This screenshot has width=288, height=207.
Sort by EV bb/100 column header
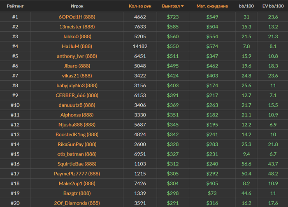click(x=273, y=6)
